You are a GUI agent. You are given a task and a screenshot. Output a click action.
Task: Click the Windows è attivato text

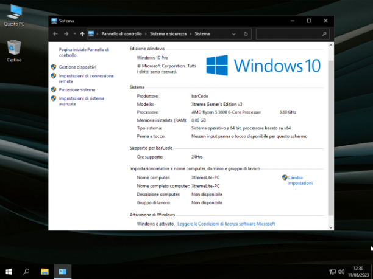coord(155,224)
